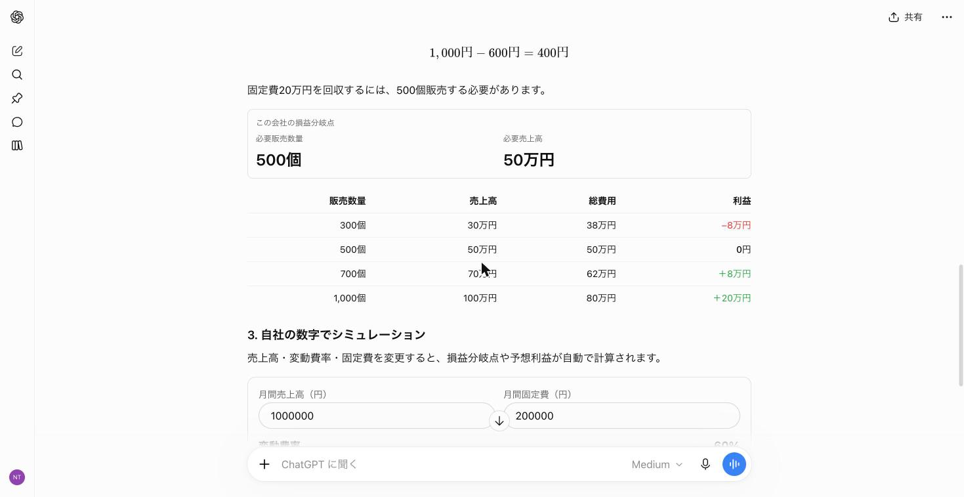Open the Medium model dropdown

click(657, 464)
